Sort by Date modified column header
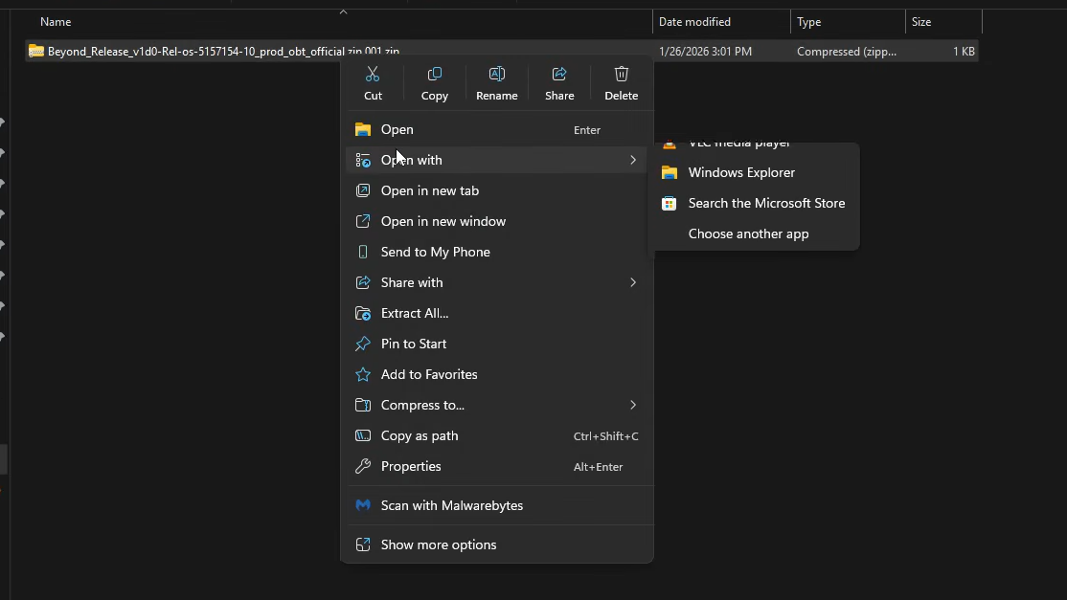The image size is (1067, 600). point(694,22)
